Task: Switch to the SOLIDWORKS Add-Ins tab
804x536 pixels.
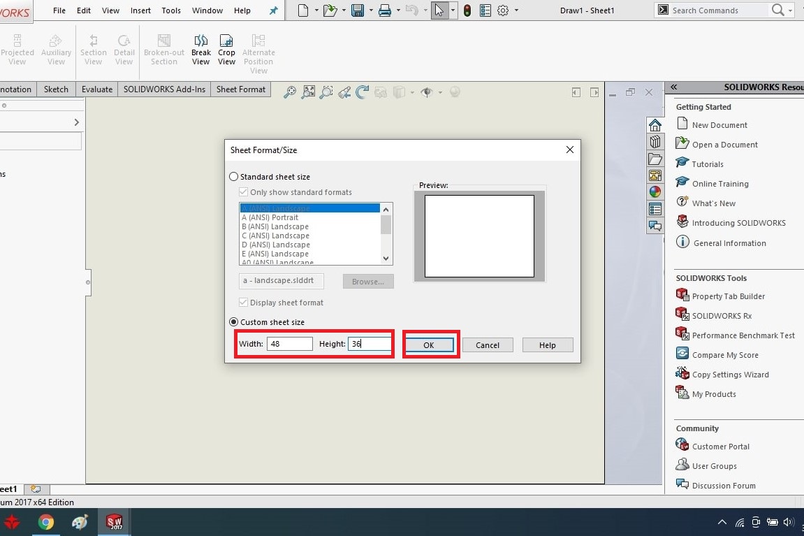Action: pyautogui.click(x=164, y=89)
